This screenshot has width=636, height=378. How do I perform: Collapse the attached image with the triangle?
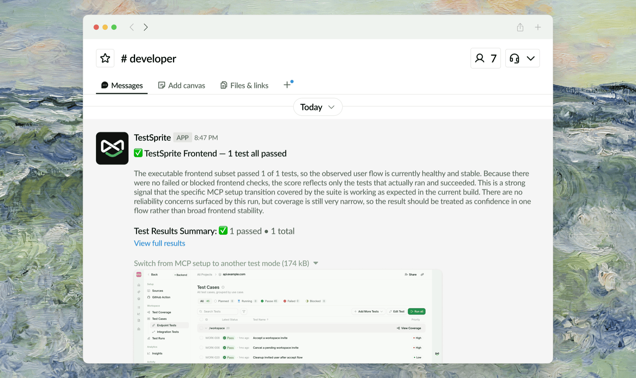pos(316,263)
